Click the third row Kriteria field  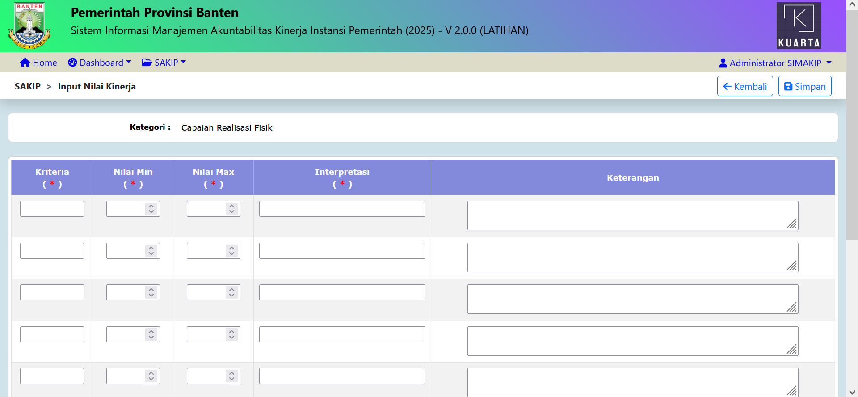52,292
